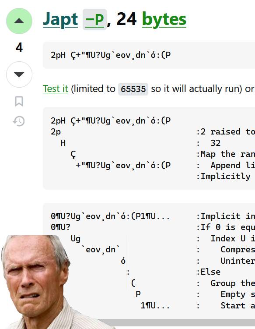Open the Test it link
The height and width of the screenshot is (329, 255).
tap(56, 89)
